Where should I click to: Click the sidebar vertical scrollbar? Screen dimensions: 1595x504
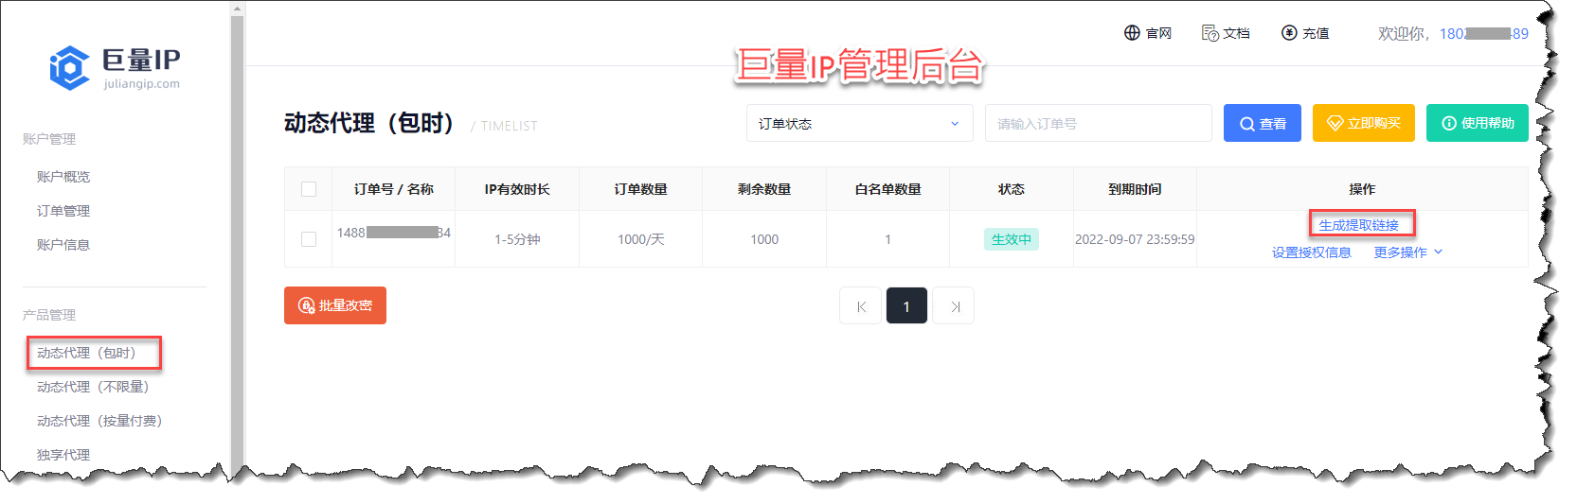click(x=238, y=241)
